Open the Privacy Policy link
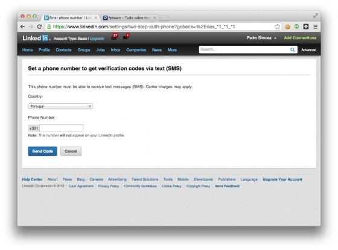Screen dimensions: 338x250 click(109, 186)
